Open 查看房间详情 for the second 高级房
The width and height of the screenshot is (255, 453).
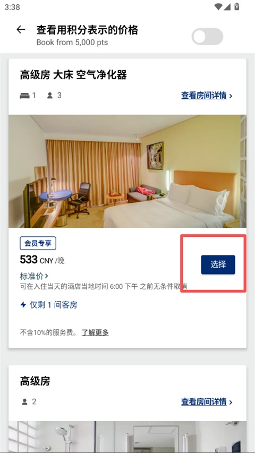(204, 402)
